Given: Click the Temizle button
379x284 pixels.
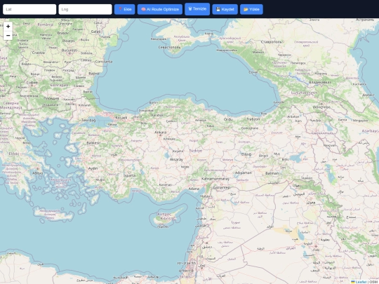Looking at the screenshot, I should (197, 9).
